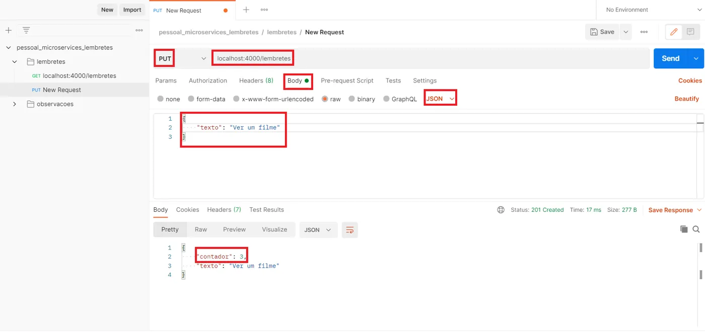Image resolution: width=705 pixels, height=332 pixels.
Task: Click the Save button
Action: (x=602, y=32)
